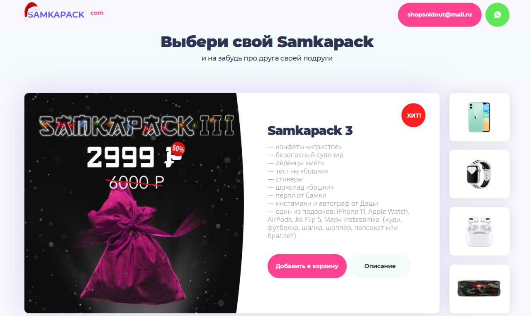The image size is (531, 316).
Task: Open the Описание description button
Action: pos(380,266)
